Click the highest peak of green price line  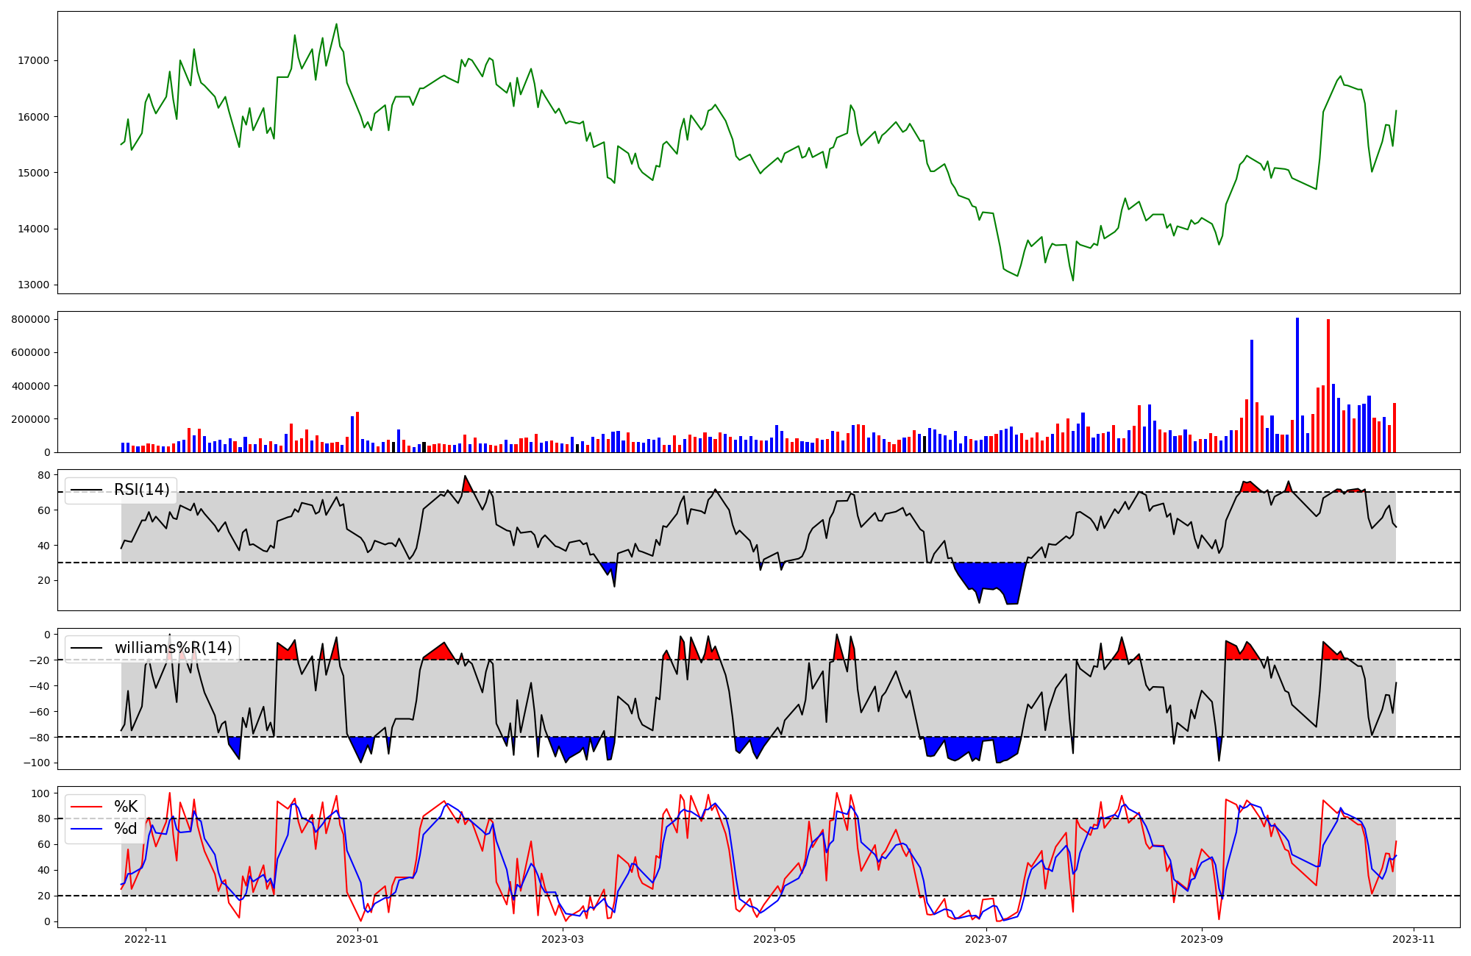pyautogui.click(x=336, y=24)
